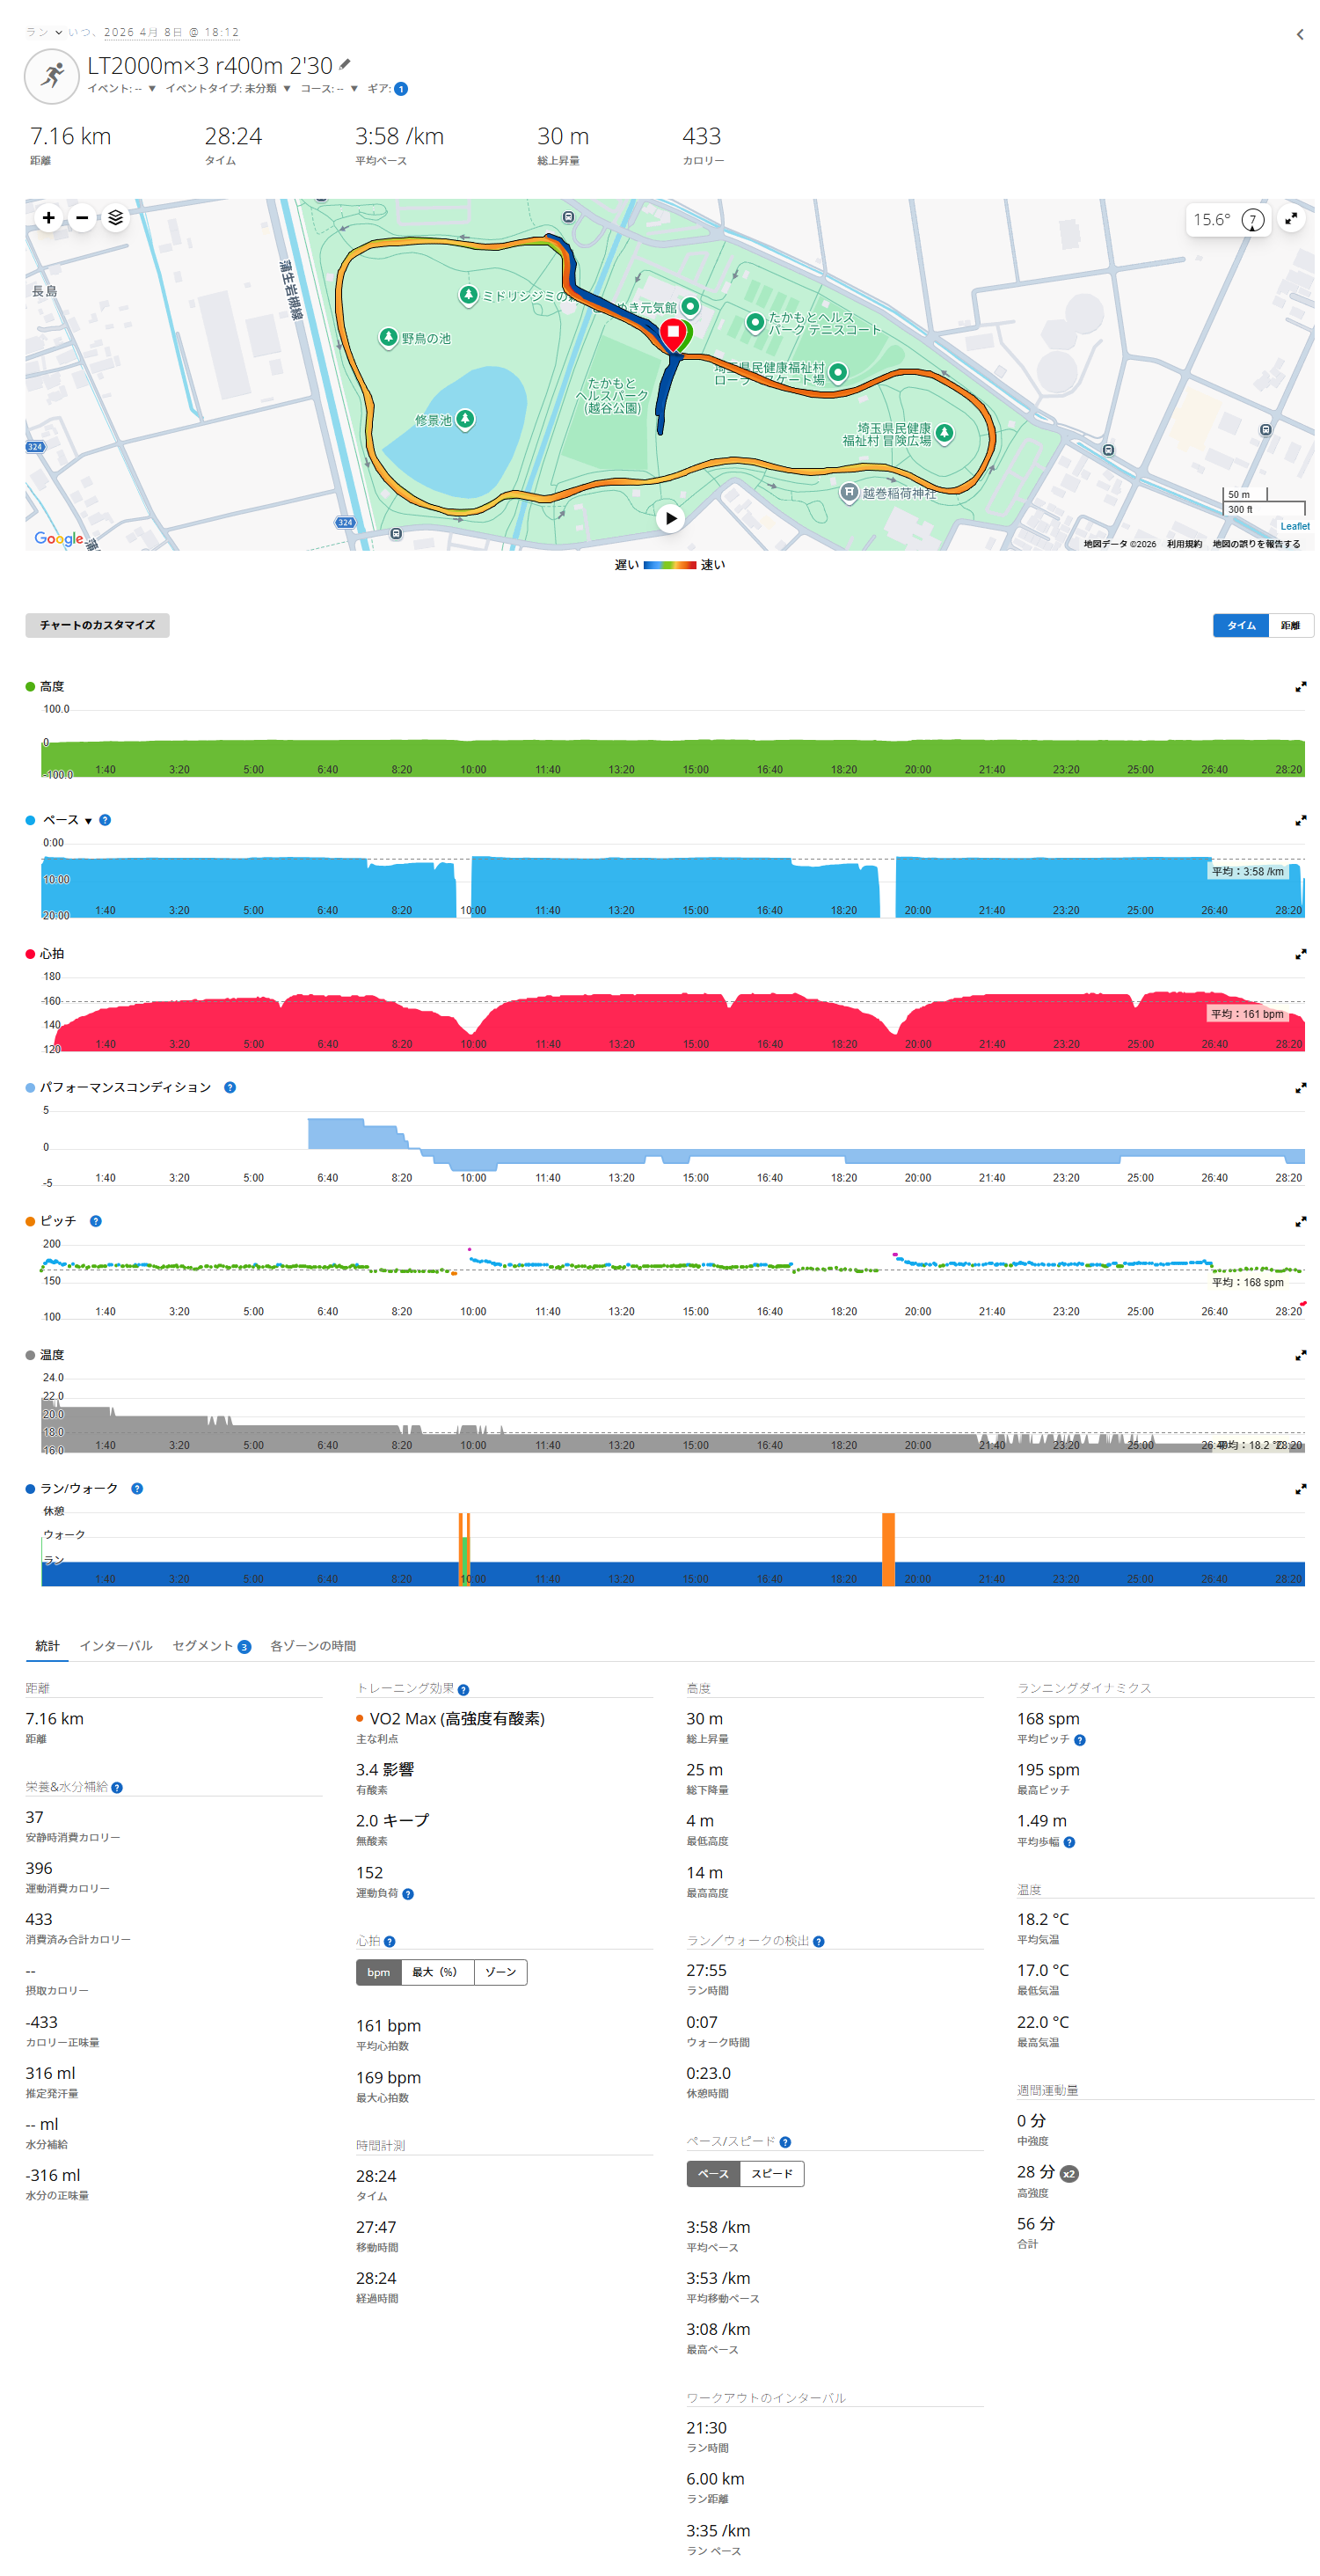Expand the map to fullscreen
This screenshot has width=1320, height=2576.
1291,219
